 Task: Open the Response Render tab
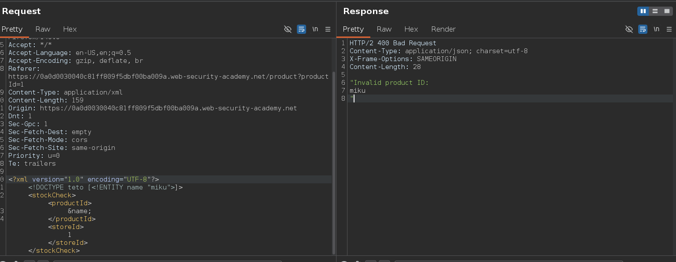(443, 29)
